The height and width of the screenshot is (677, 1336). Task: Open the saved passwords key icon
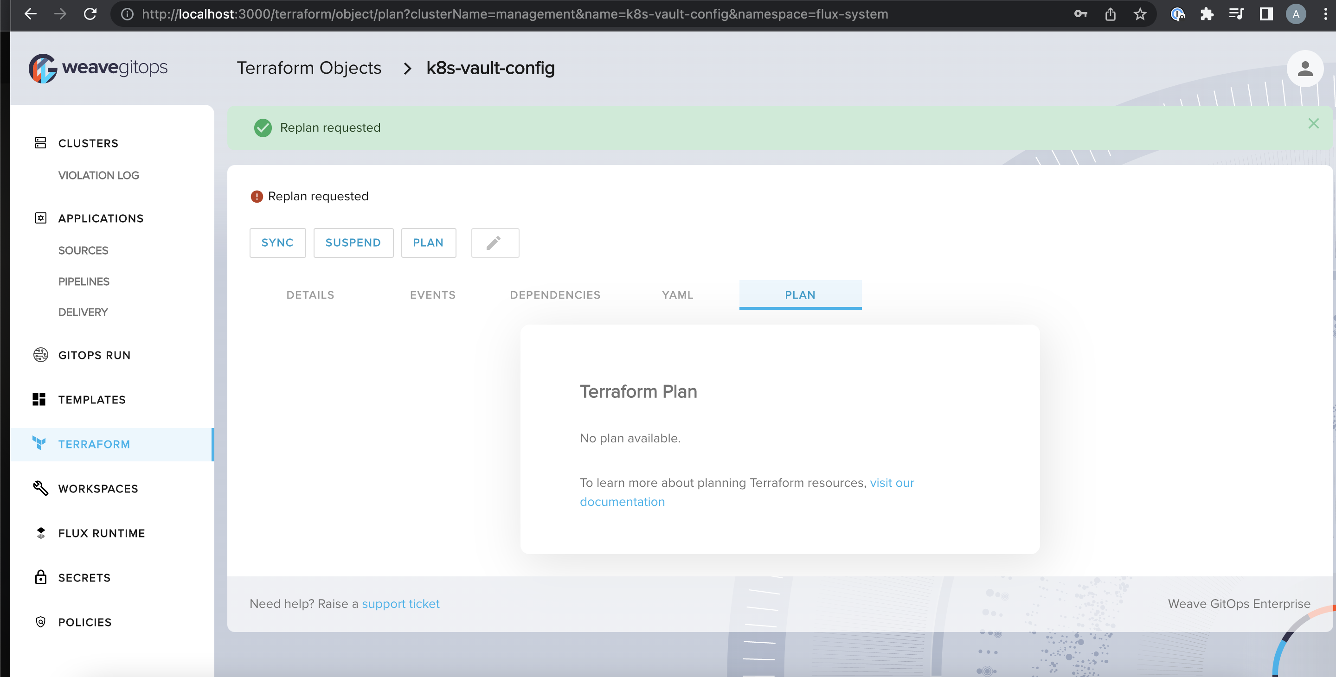click(x=1081, y=14)
